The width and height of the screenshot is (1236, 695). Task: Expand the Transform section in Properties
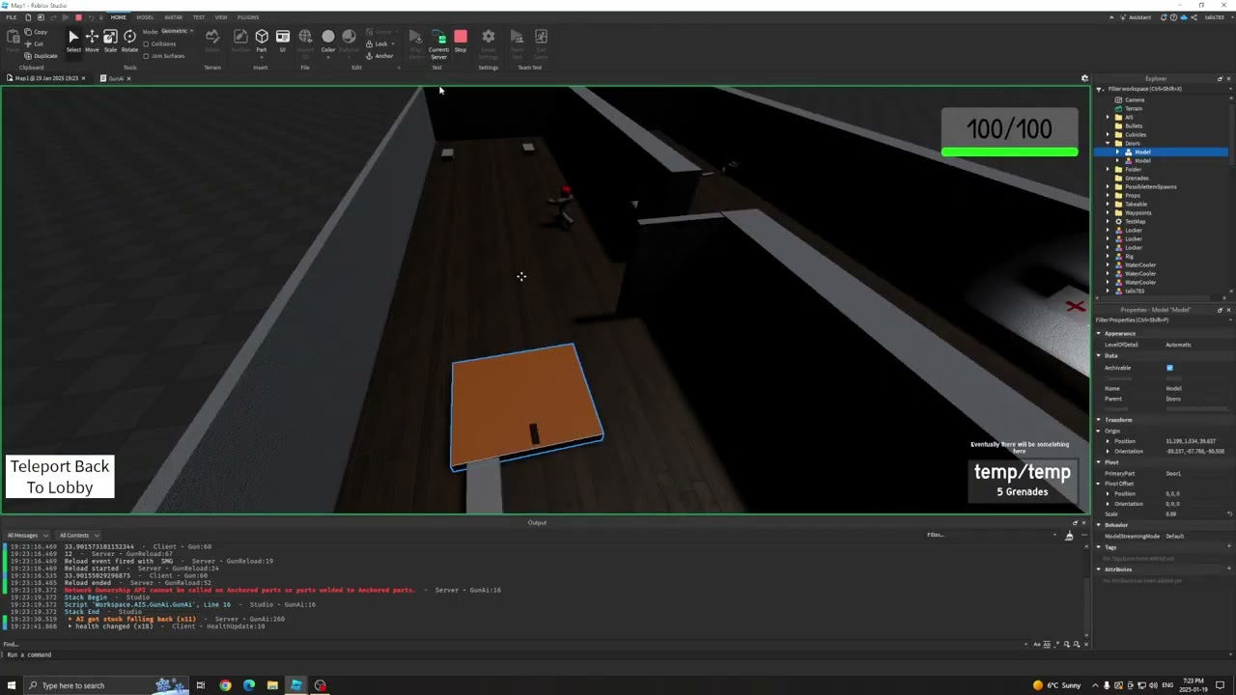pyautogui.click(x=1100, y=419)
